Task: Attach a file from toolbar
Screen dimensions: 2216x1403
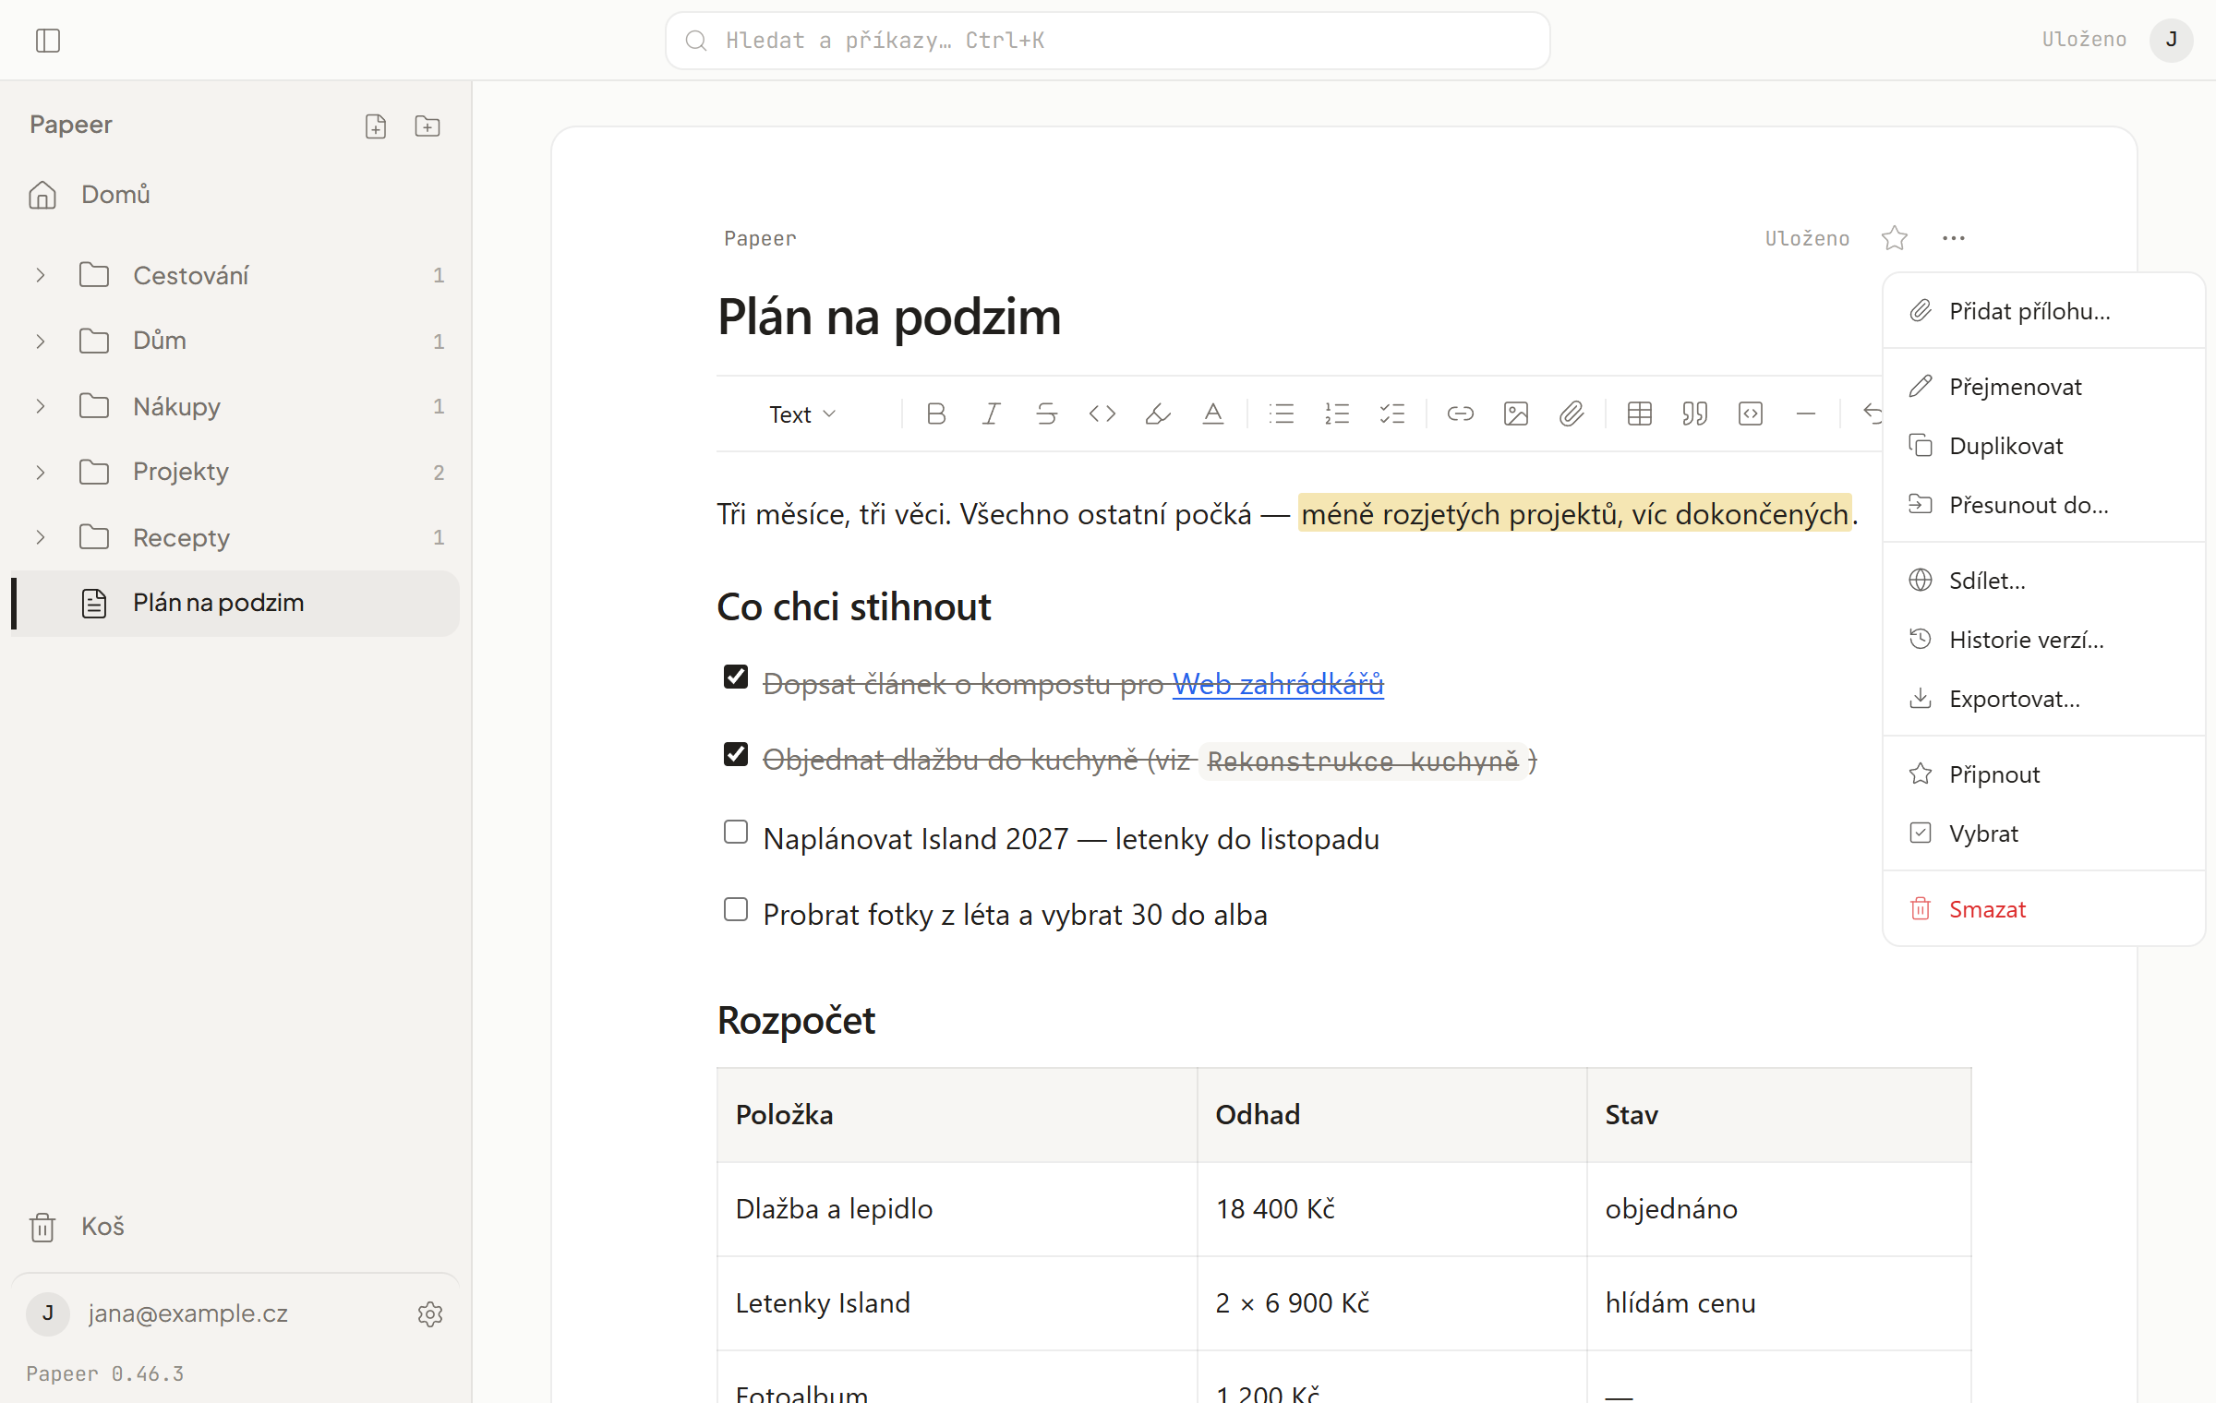Action: [x=1572, y=414]
